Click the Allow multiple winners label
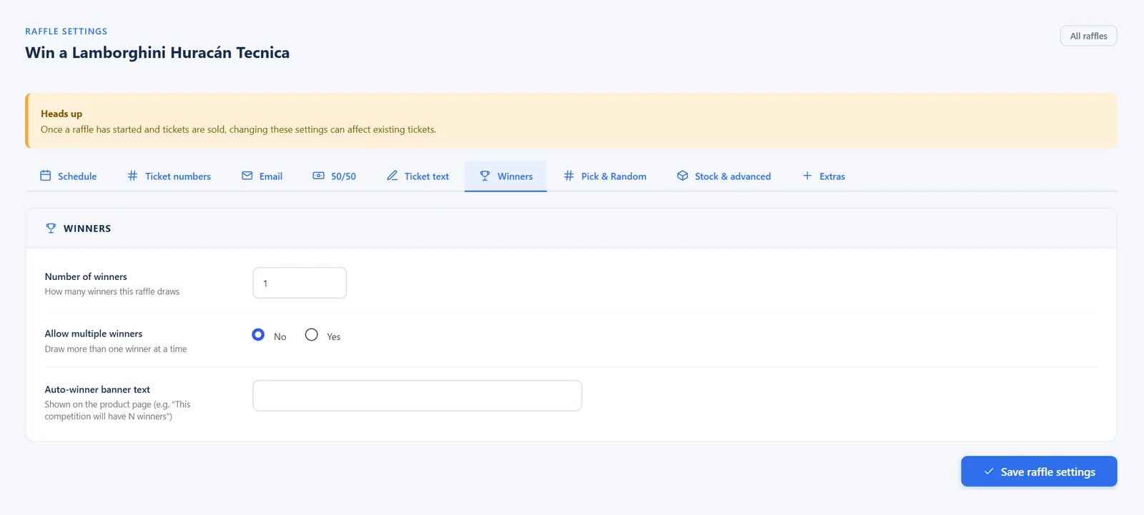This screenshot has height=515, width=1144. tap(94, 334)
